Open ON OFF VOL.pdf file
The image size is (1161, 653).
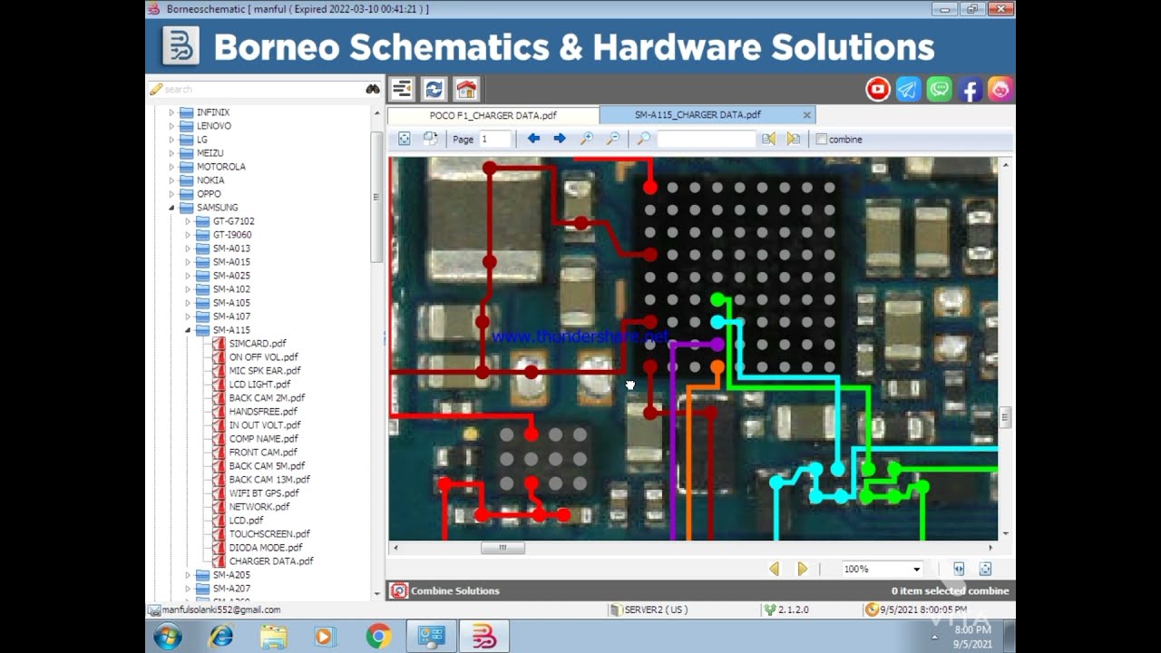(263, 357)
